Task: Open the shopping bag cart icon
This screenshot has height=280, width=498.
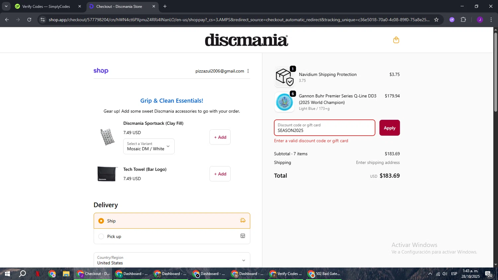Action: [x=396, y=40]
